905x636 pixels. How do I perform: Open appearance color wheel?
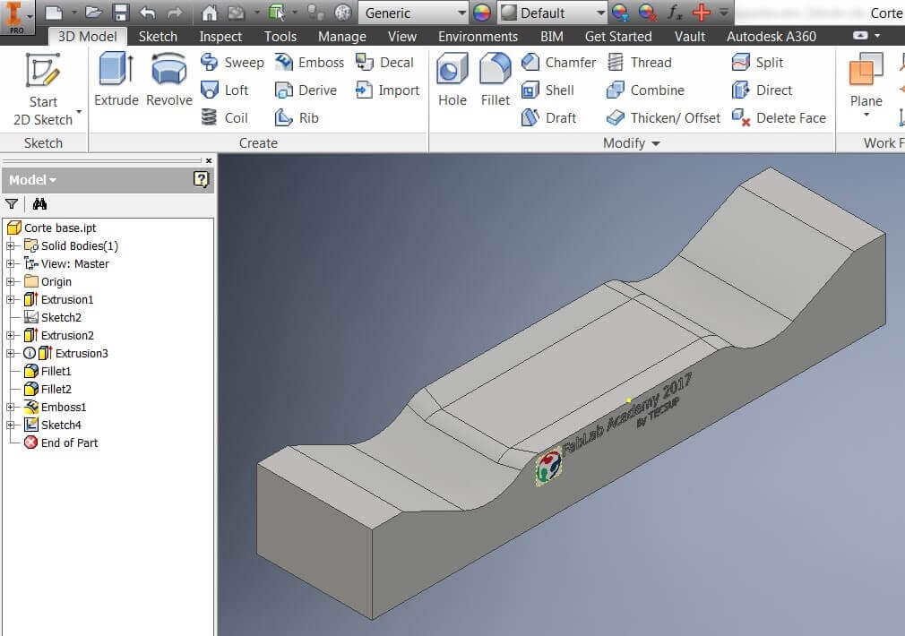click(x=481, y=13)
